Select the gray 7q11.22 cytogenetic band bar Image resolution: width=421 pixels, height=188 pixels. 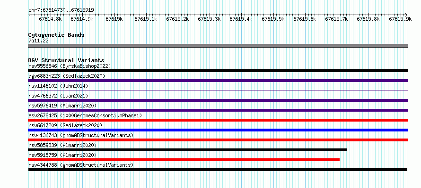pyautogui.click(x=218, y=46)
